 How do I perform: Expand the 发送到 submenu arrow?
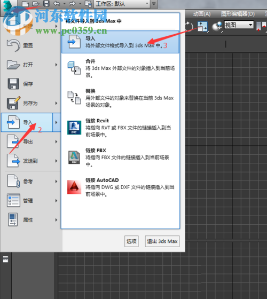click(56, 161)
